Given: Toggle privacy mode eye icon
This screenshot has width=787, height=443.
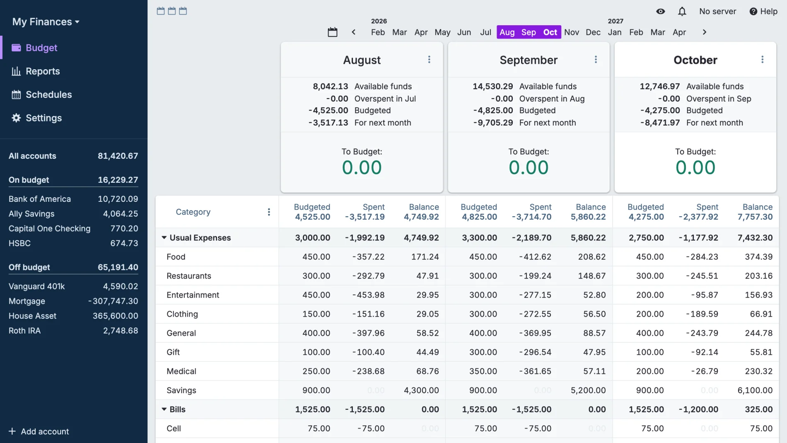Looking at the screenshot, I should pyautogui.click(x=661, y=12).
